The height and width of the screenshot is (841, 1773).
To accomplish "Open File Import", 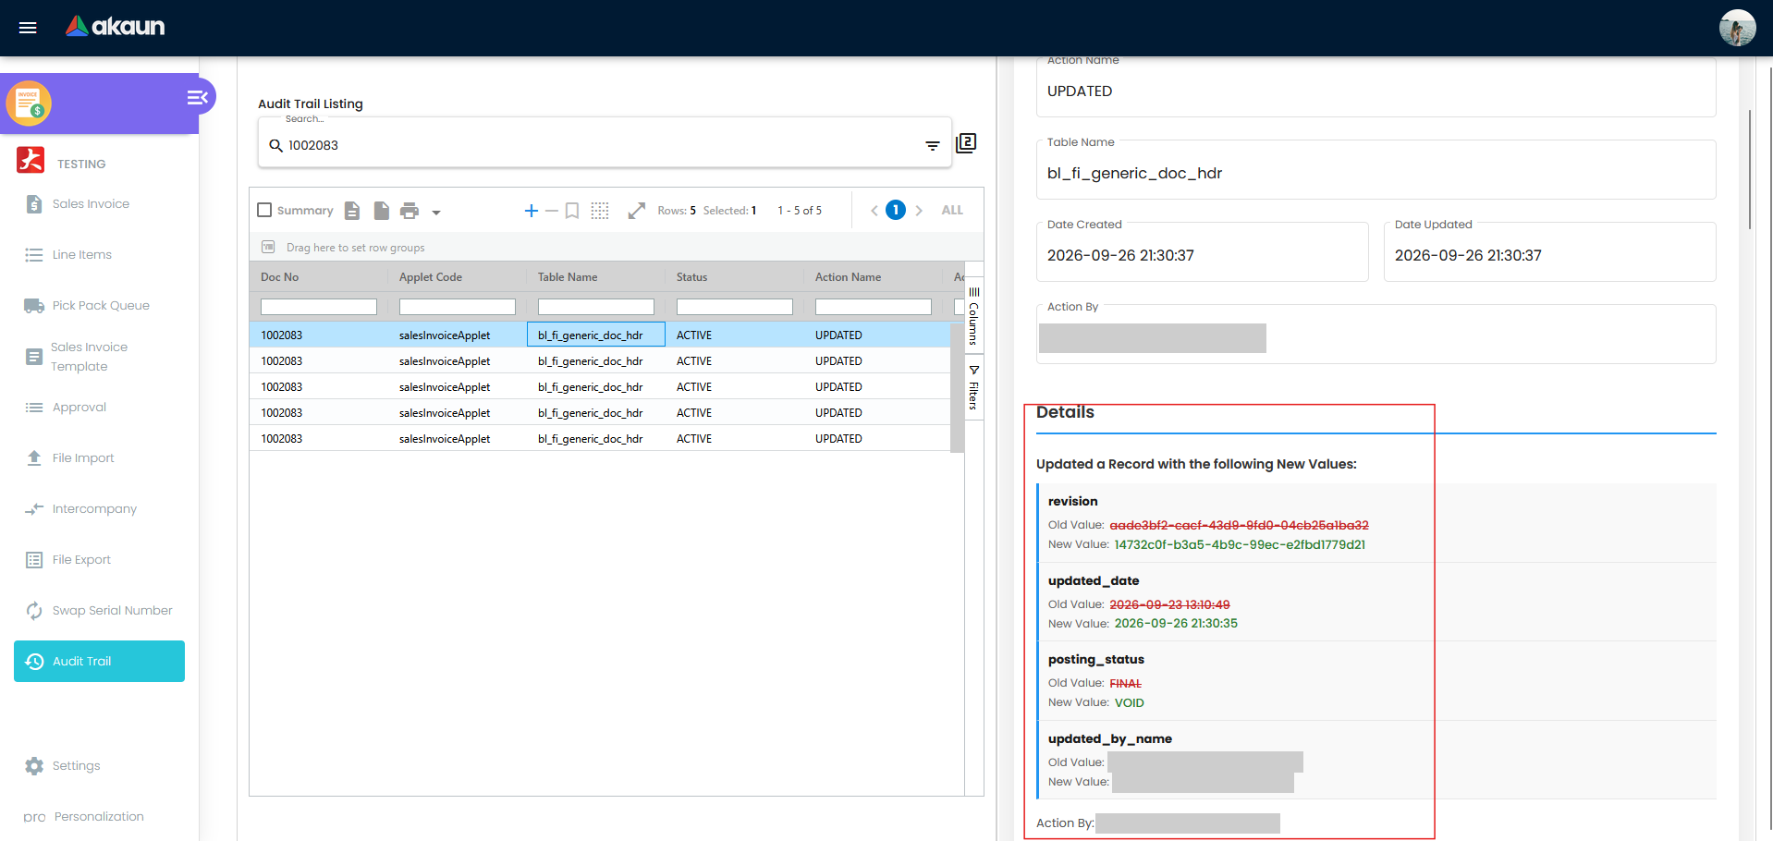I will [83, 458].
